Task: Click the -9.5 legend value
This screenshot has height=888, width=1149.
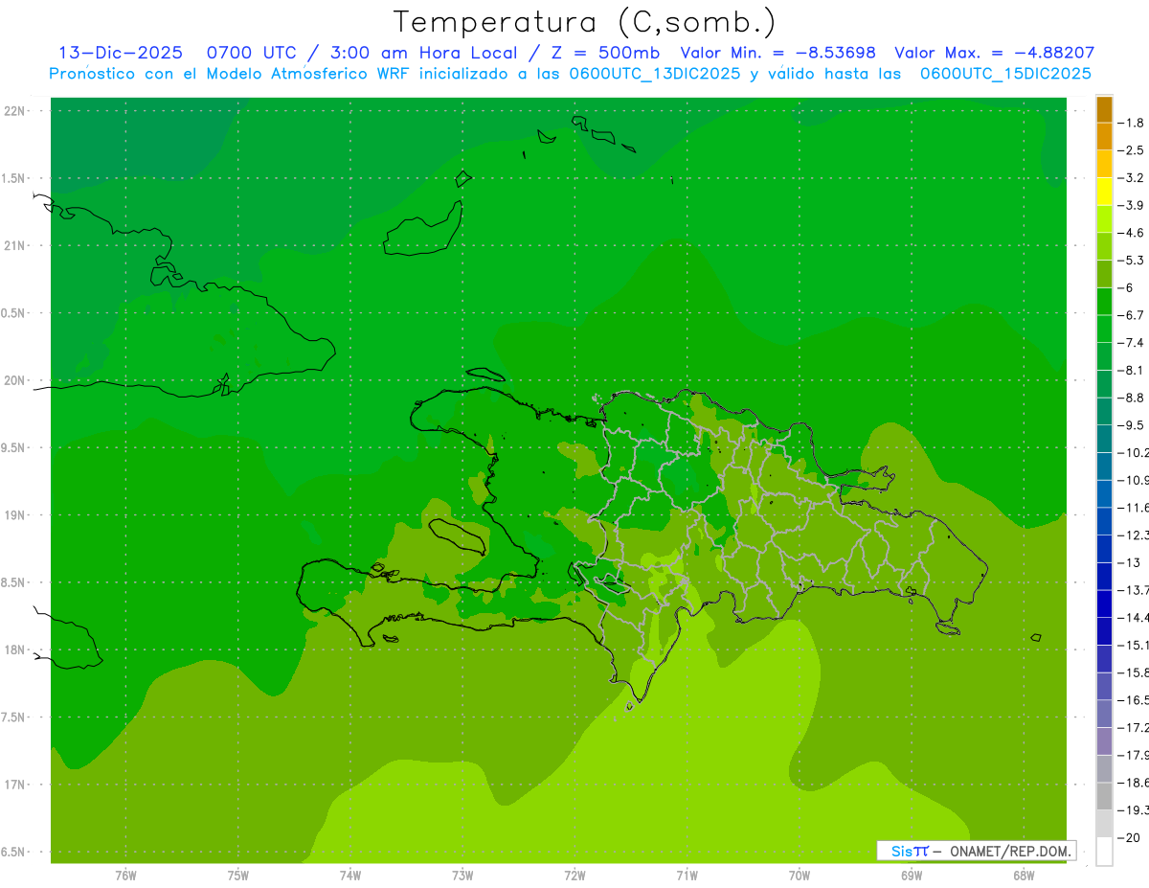Action: (1130, 424)
